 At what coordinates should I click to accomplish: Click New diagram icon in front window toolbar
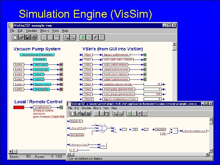[72, 113]
